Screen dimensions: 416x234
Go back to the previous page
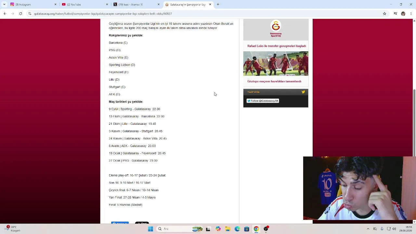click(5, 14)
